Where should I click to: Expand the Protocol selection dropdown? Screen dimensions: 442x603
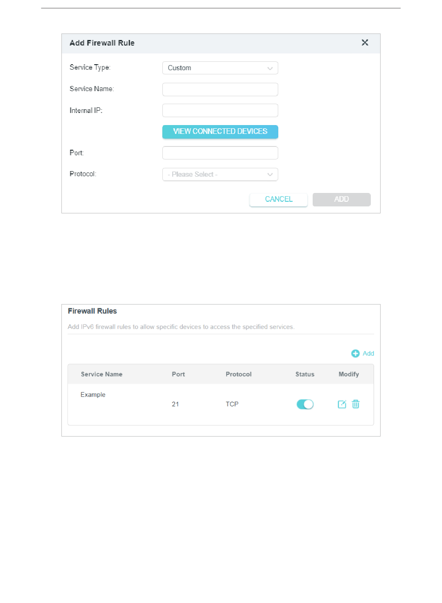tap(220, 174)
